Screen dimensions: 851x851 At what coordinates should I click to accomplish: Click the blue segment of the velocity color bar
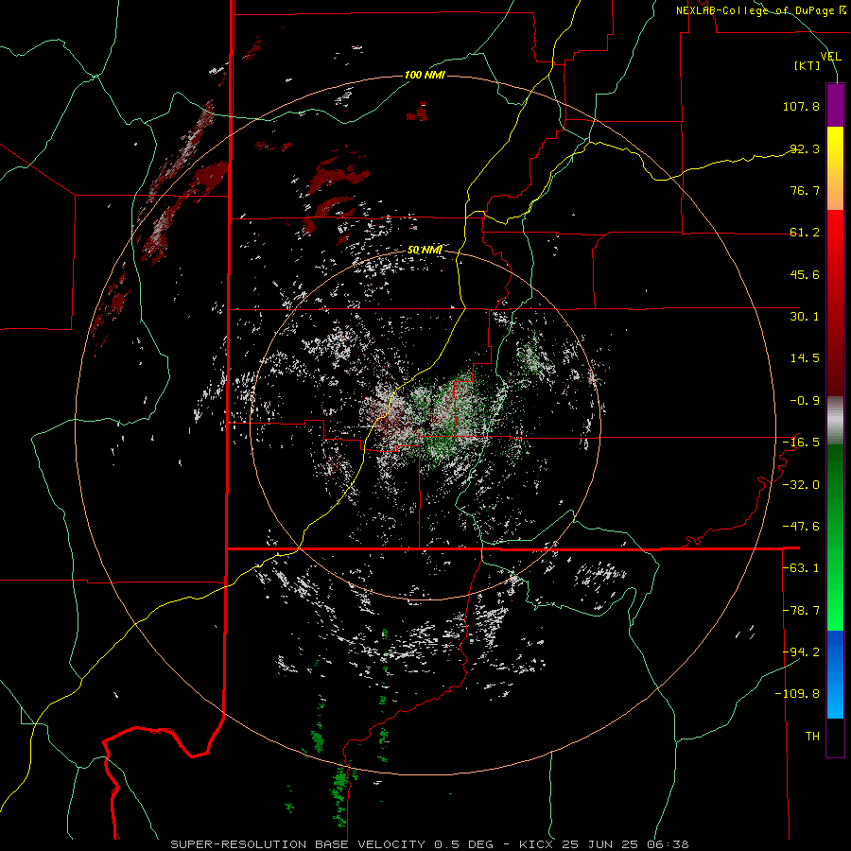pyautogui.click(x=835, y=674)
